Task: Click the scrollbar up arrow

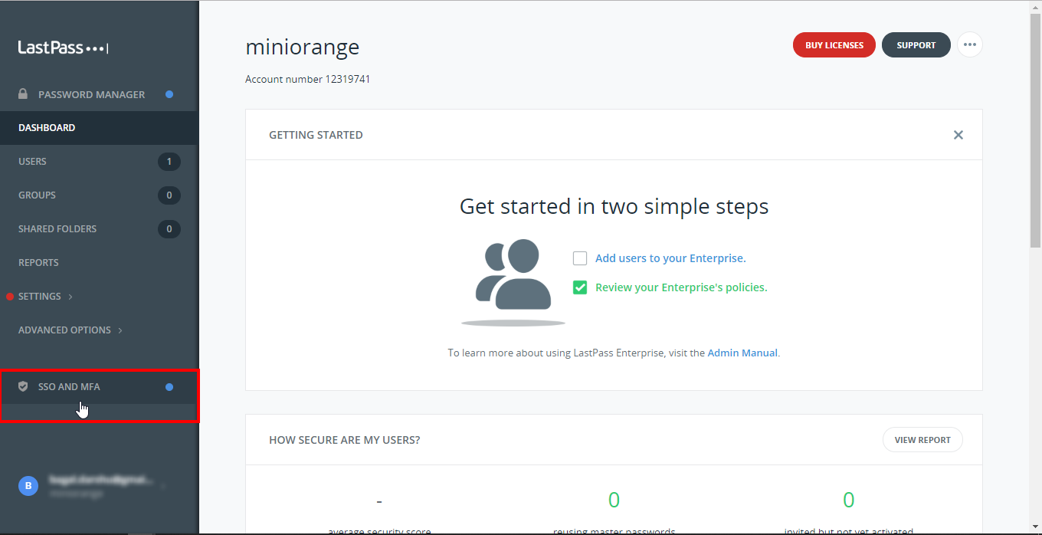Action: point(1035,7)
